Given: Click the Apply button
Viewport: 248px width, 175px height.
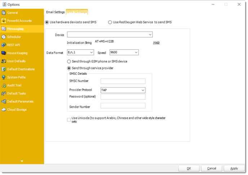Looking at the screenshot, I should [234, 169].
